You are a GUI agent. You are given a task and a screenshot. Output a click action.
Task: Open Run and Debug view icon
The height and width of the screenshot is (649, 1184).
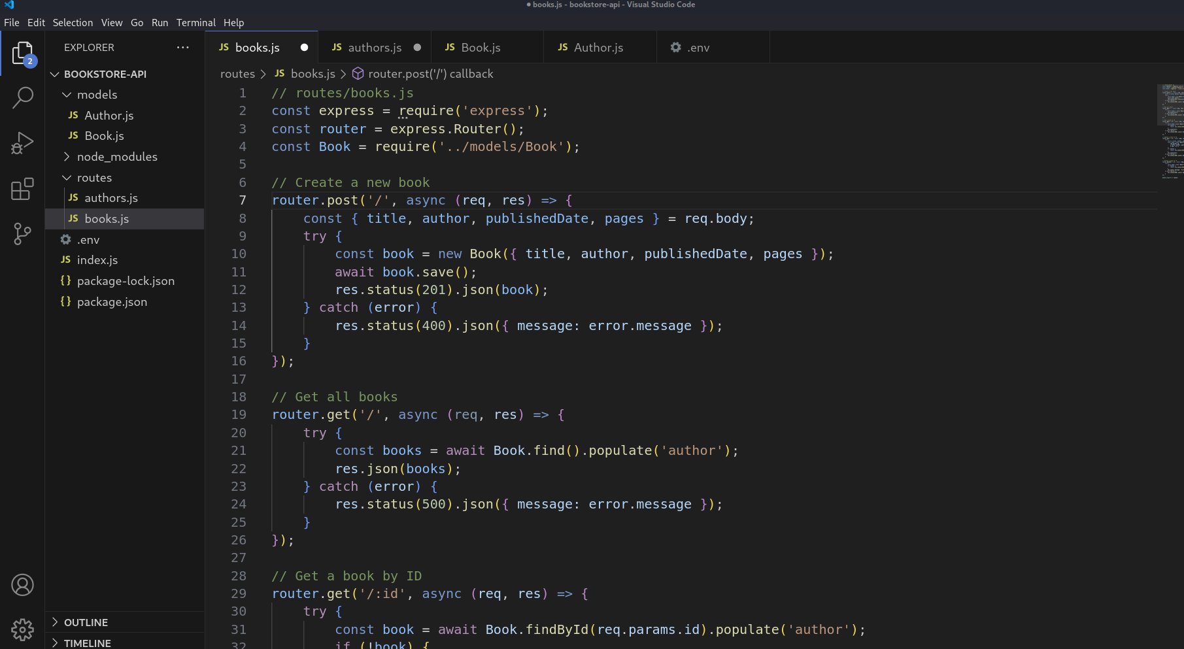click(x=22, y=143)
